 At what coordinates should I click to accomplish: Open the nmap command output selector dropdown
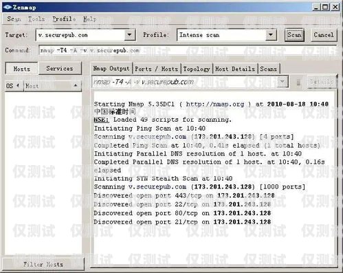click(x=283, y=81)
